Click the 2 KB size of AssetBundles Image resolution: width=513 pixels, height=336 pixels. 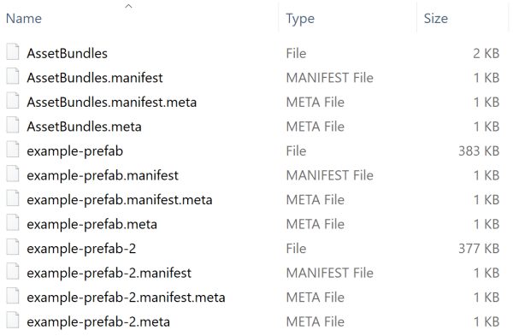tap(486, 54)
